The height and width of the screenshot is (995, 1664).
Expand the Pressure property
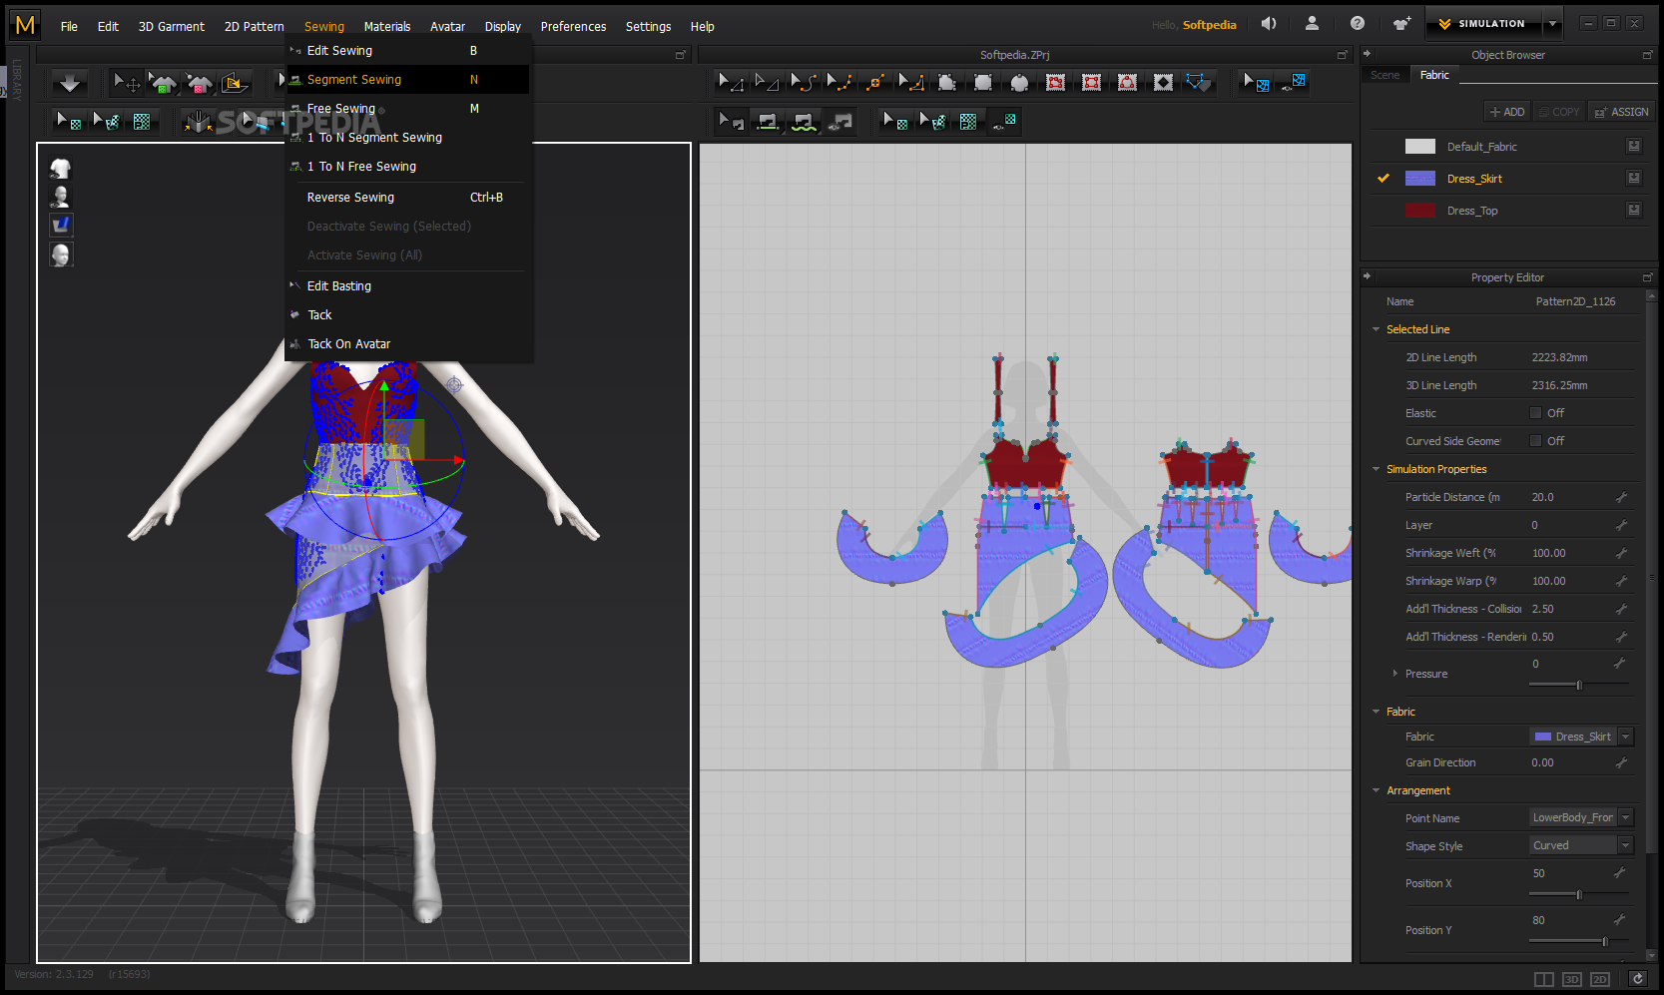(x=1395, y=674)
